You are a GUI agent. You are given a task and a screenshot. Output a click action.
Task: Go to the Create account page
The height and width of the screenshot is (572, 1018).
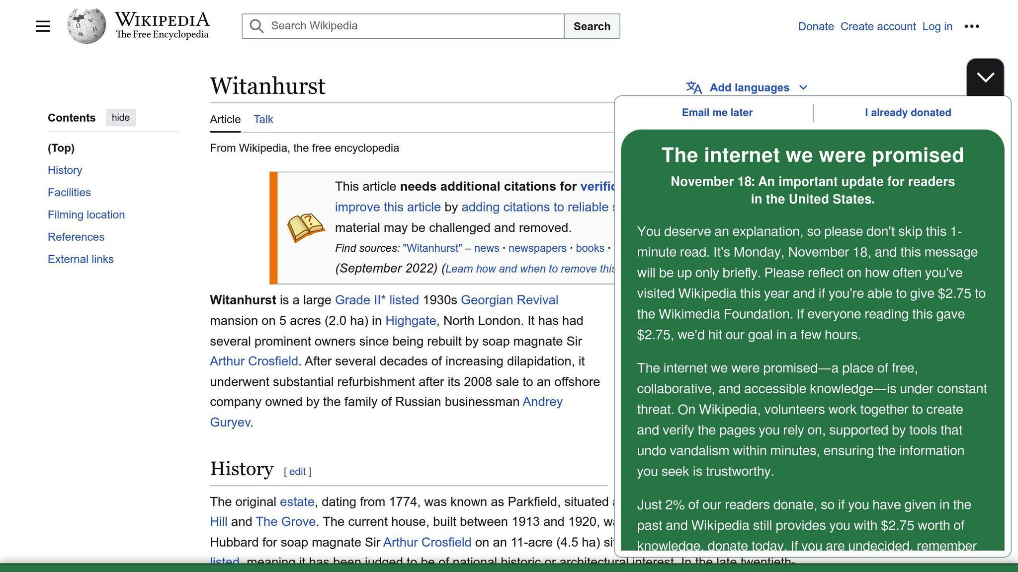pyautogui.click(x=878, y=27)
